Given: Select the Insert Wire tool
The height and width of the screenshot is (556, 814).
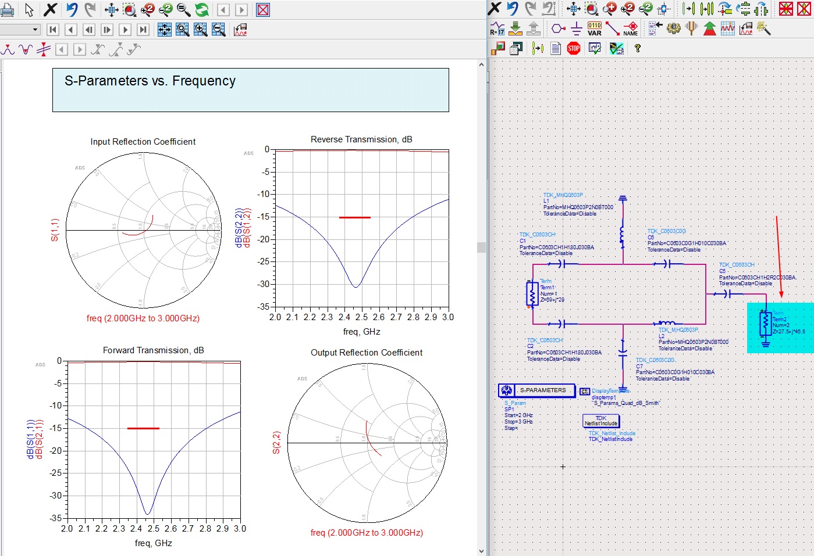Looking at the screenshot, I should click(x=613, y=28).
